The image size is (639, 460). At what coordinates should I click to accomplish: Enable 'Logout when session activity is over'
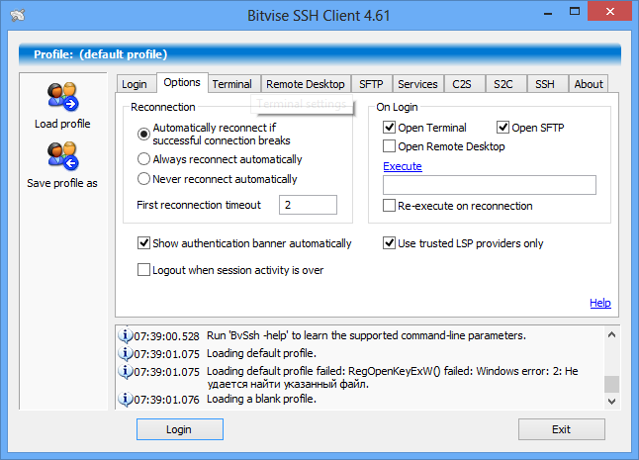click(x=145, y=270)
